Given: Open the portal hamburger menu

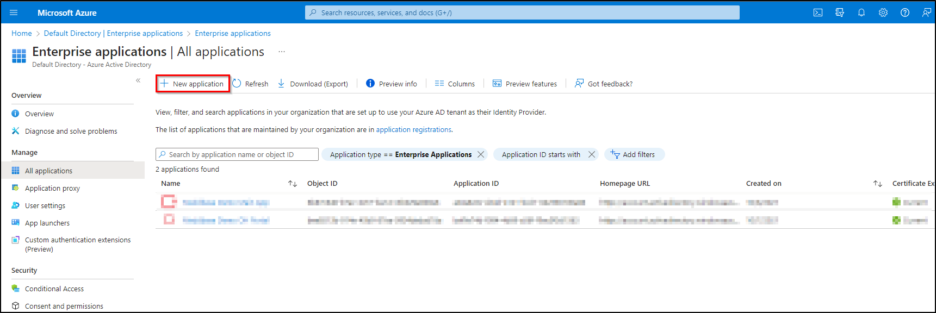Looking at the screenshot, I should 14,12.
